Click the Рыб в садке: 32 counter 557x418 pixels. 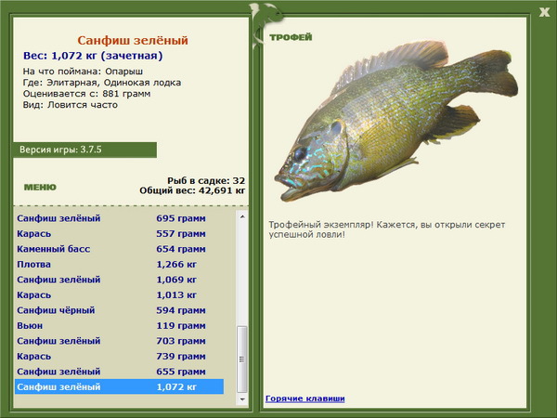206,180
